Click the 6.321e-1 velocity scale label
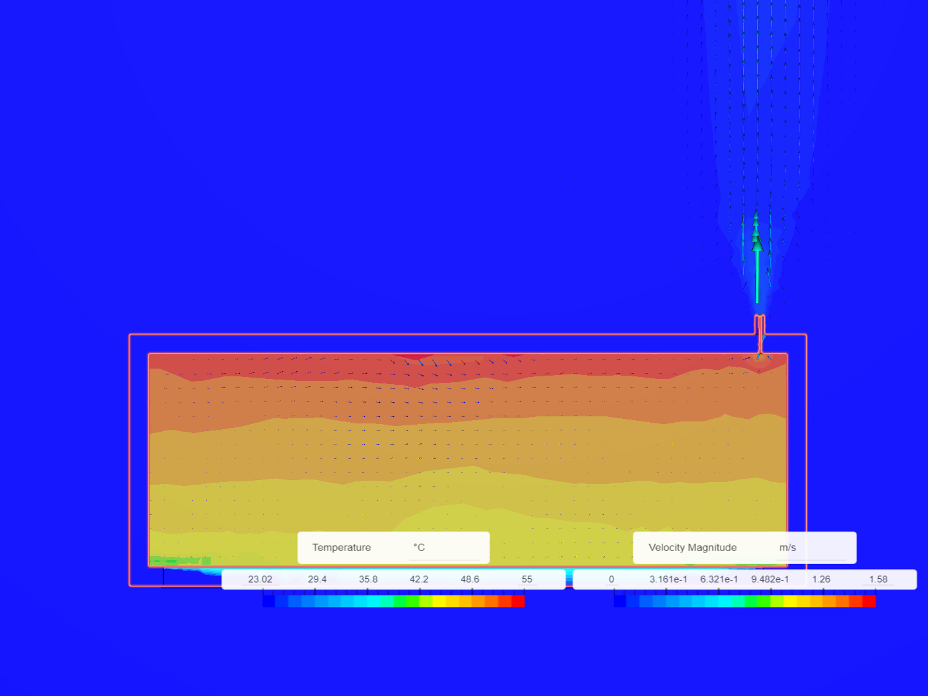The height and width of the screenshot is (696, 928). pos(719,579)
